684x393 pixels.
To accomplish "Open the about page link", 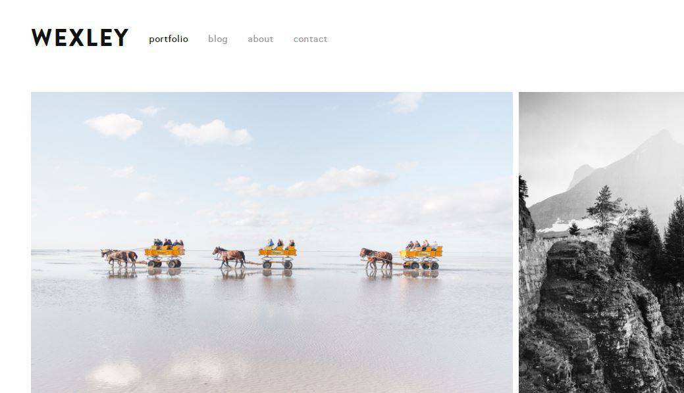I will pos(261,39).
